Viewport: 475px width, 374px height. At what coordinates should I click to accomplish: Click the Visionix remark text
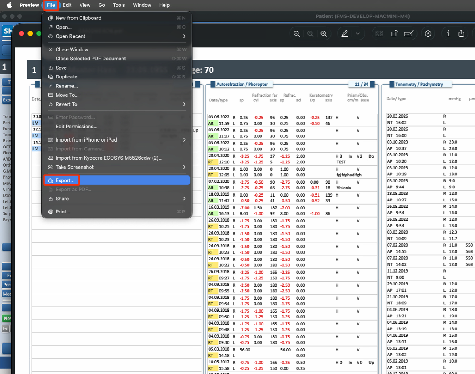(x=344, y=188)
